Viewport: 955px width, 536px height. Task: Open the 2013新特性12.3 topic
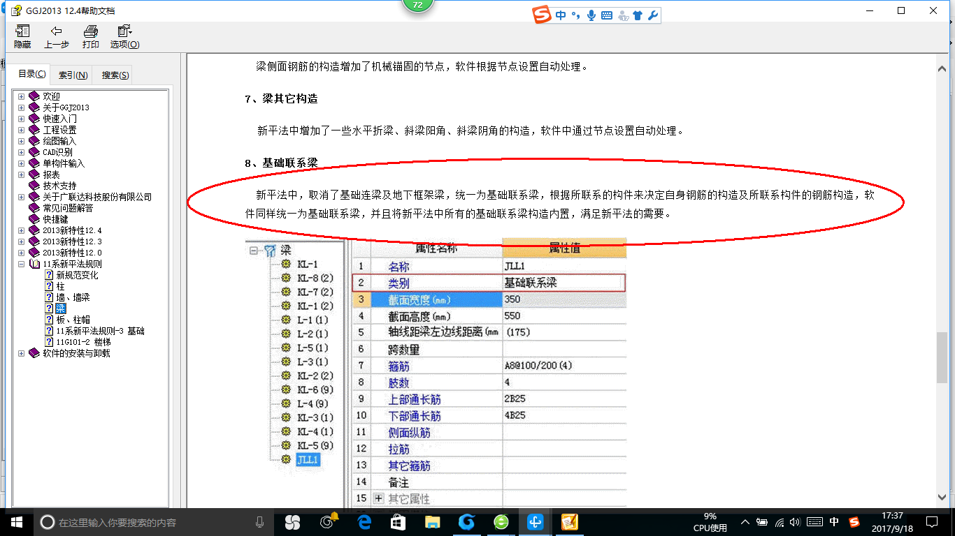(72, 241)
